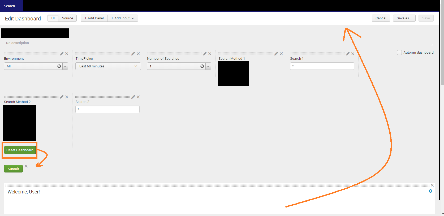This screenshot has width=444, height=216.
Task: Click the Save as... button
Action: pyautogui.click(x=404, y=18)
